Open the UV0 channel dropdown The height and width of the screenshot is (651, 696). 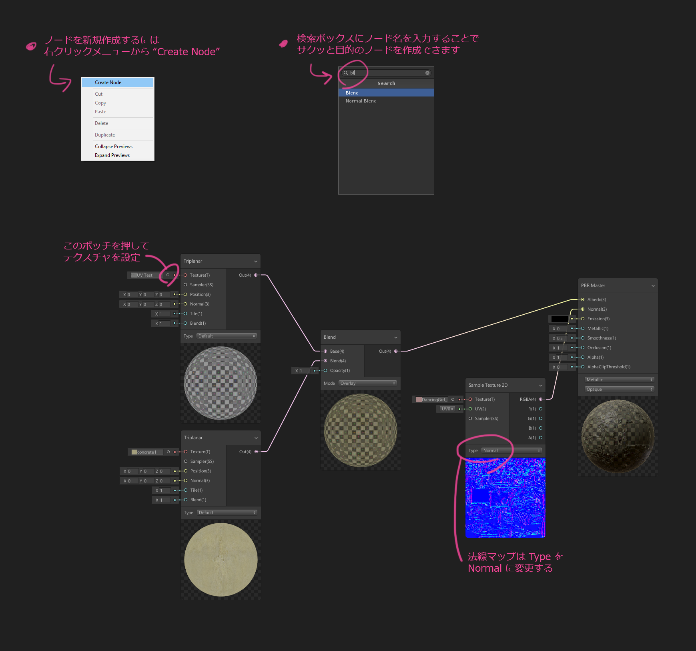point(447,409)
